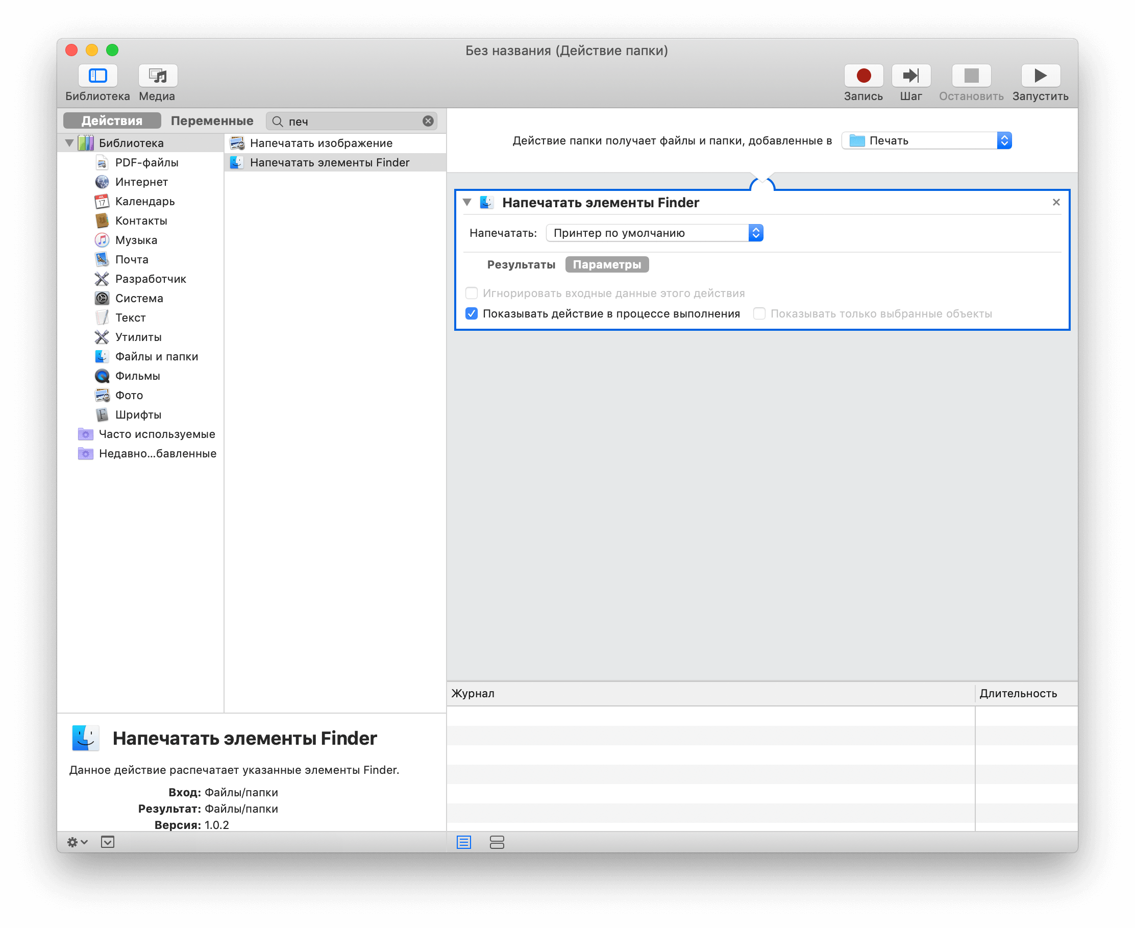This screenshot has height=928, width=1135.
Task: Show the log view
Action: click(x=464, y=842)
